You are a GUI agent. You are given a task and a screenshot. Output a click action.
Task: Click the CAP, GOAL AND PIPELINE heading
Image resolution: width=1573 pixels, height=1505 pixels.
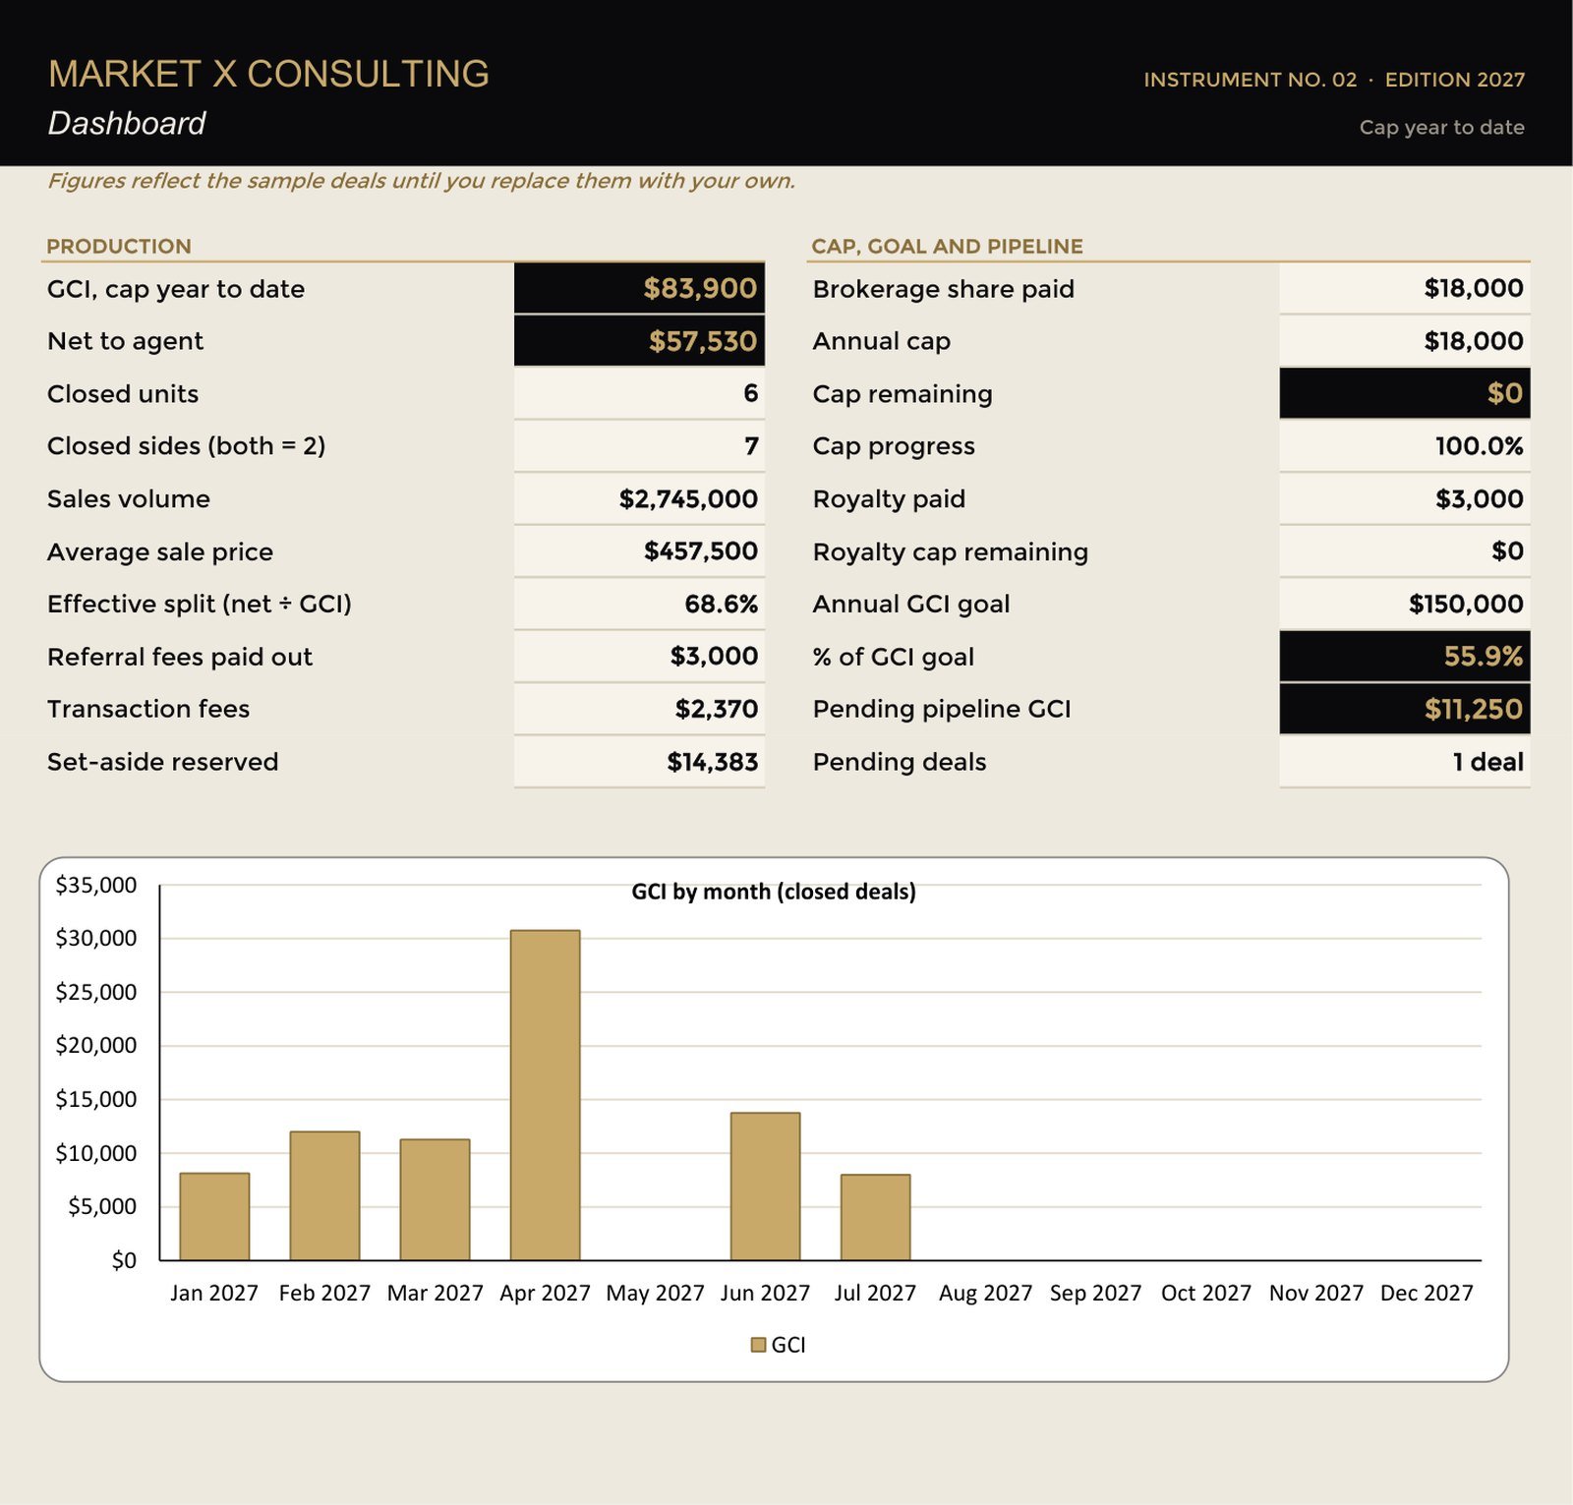pos(947,247)
